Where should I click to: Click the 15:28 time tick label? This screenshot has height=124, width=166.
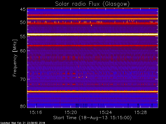click(x=141, y=112)
